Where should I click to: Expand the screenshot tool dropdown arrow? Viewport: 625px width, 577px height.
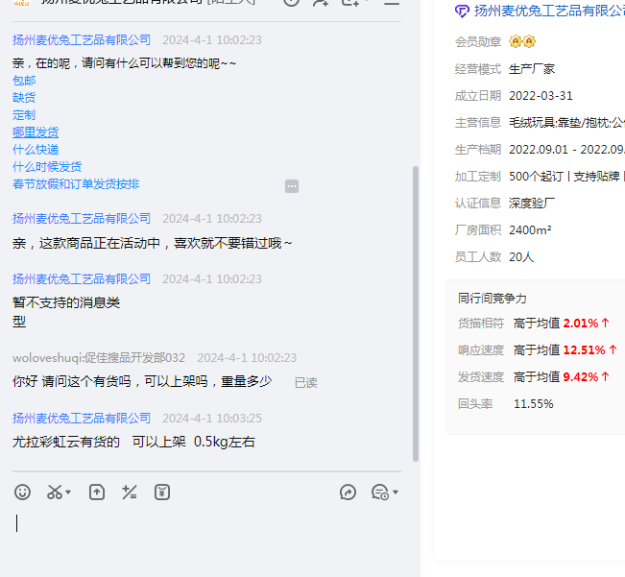(x=69, y=493)
